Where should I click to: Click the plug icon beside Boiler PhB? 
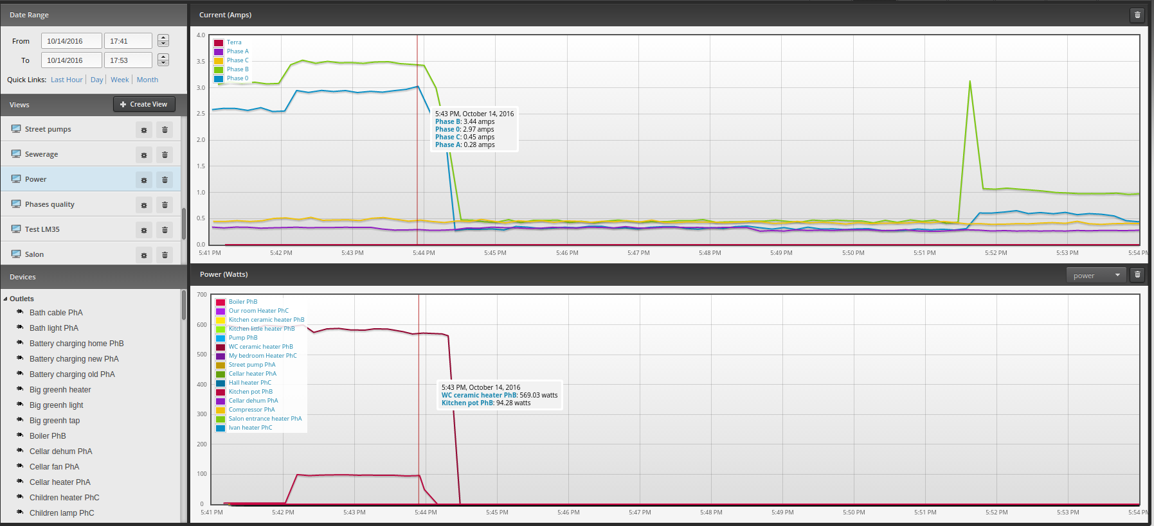(x=20, y=435)
